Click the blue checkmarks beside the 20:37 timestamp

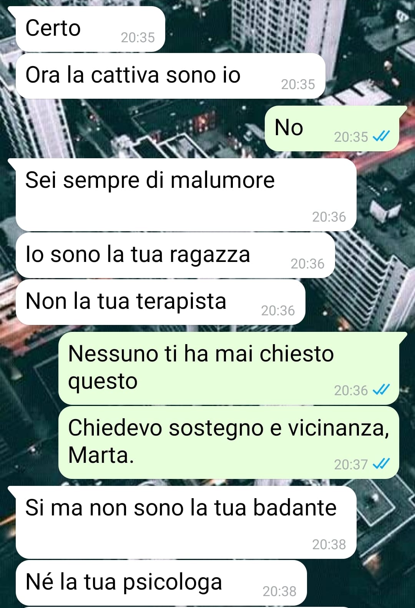382,464
